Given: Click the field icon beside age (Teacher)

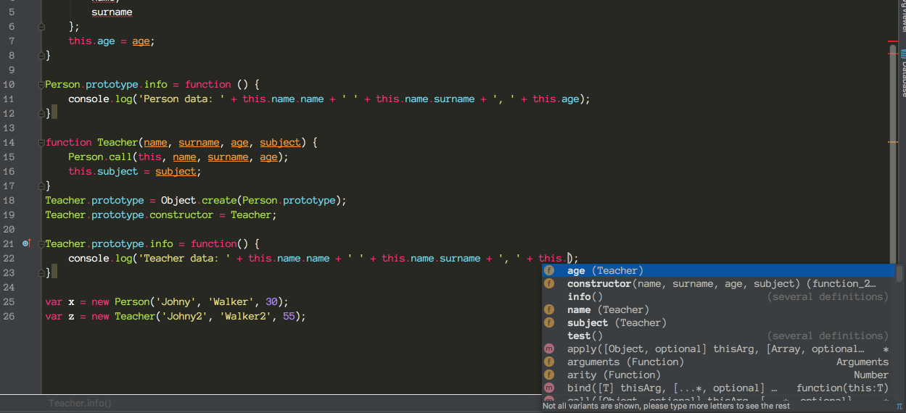Looking at the screenshot, I should click(x=549, y=270).
